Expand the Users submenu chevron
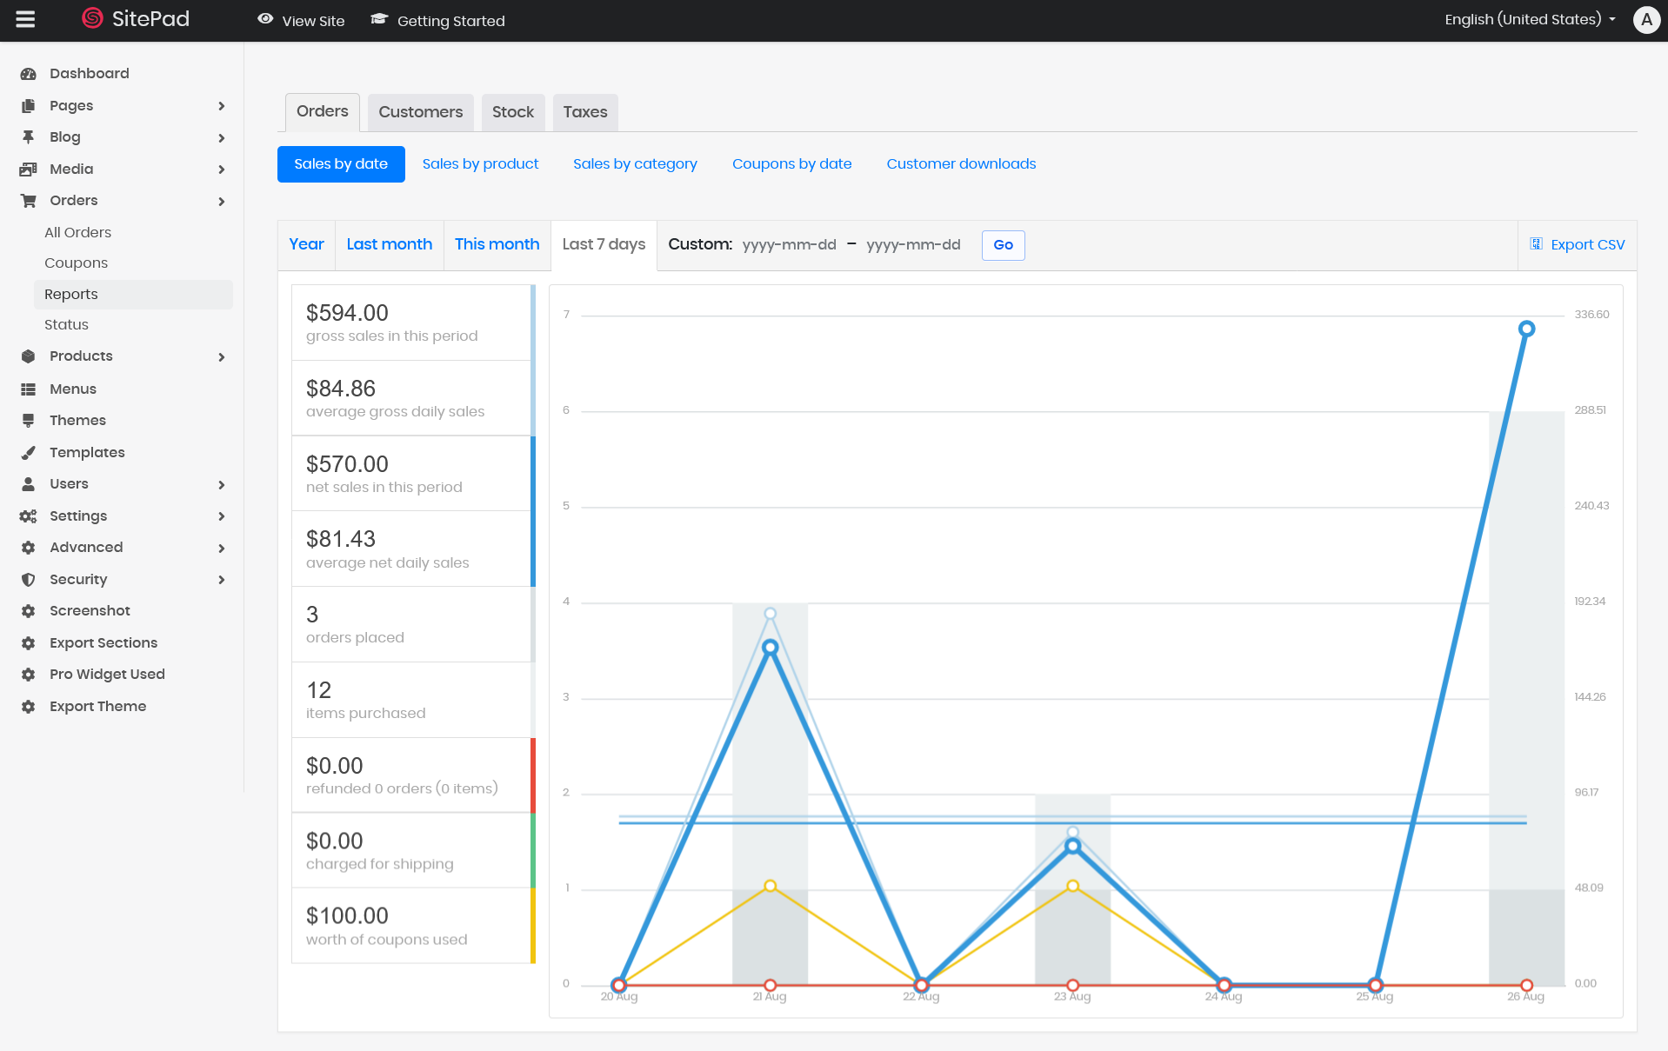 [x=222, y=484]
